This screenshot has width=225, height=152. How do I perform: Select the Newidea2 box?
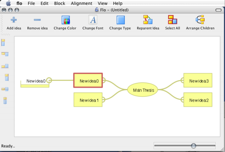[198, 100]
